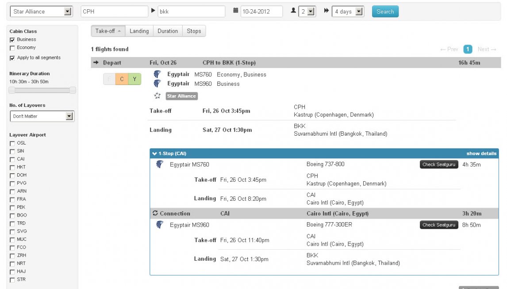
Task: Click the passenger person icon
Action: point(293,11)
